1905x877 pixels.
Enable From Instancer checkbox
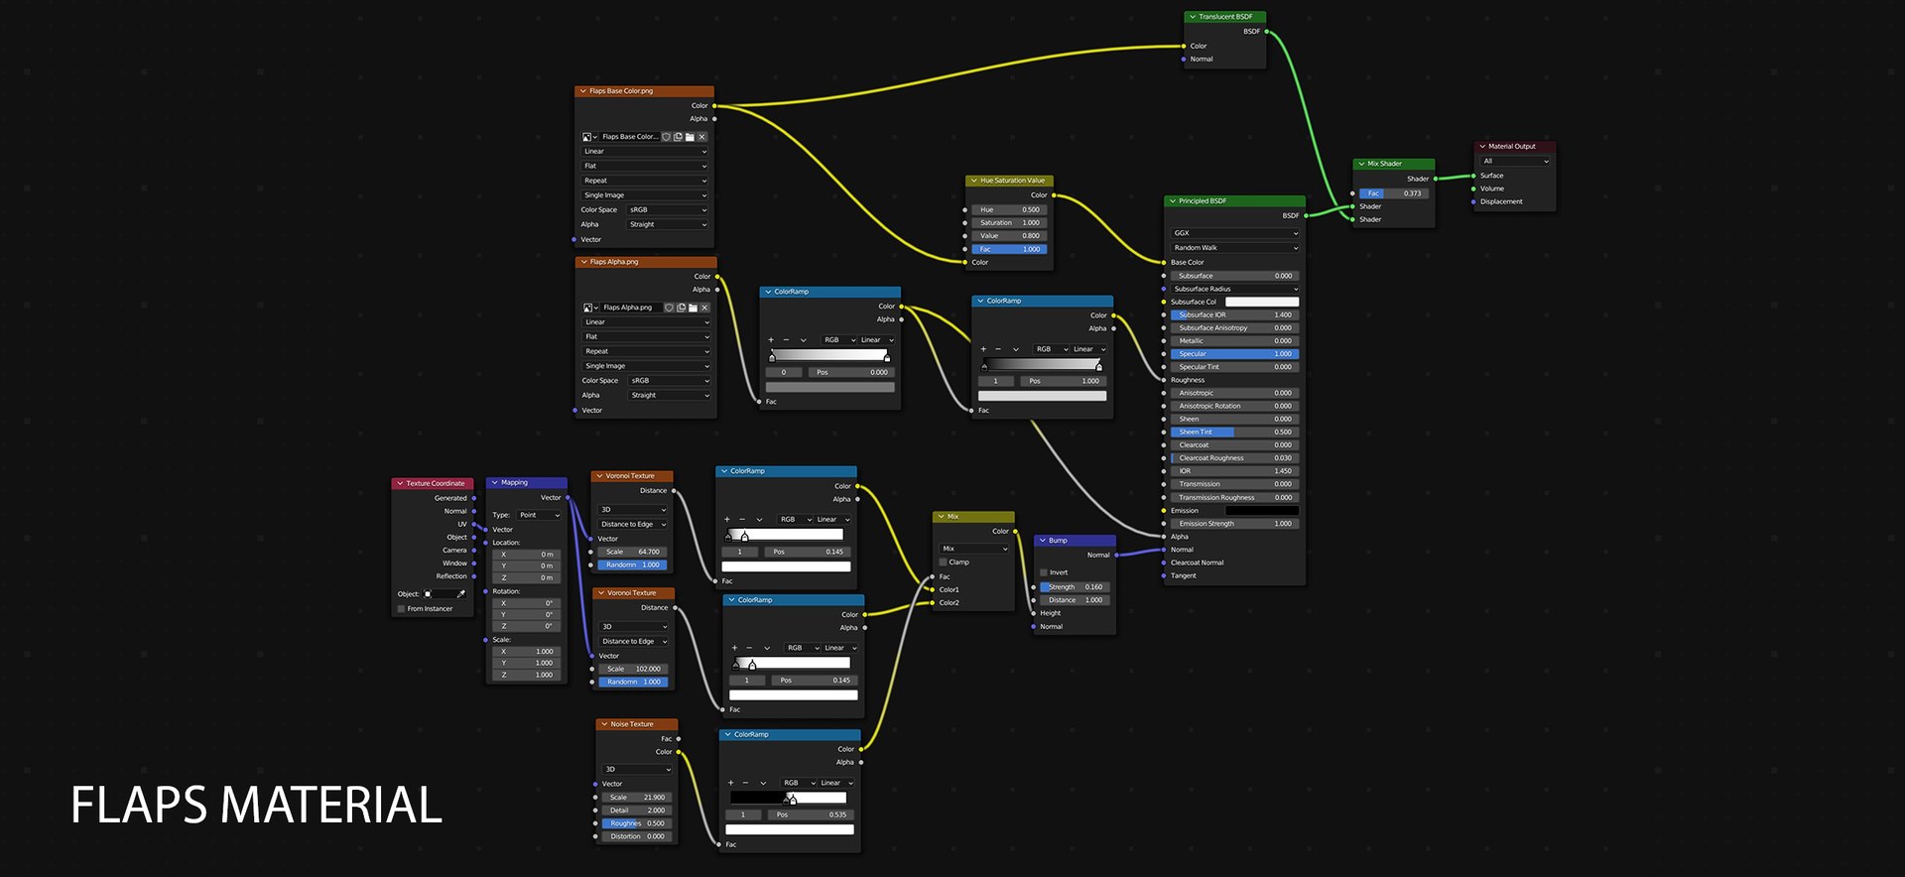[401, 609]
